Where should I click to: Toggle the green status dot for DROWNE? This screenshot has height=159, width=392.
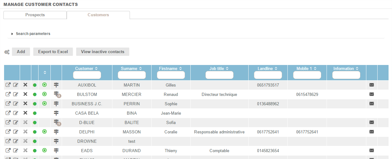point(35,141)
